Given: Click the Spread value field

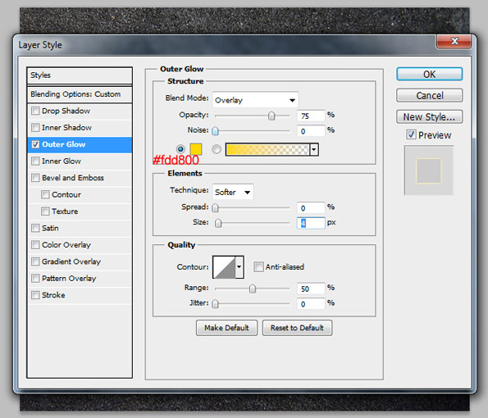Looking at the screenshot, I should click(x=311, y=207).
